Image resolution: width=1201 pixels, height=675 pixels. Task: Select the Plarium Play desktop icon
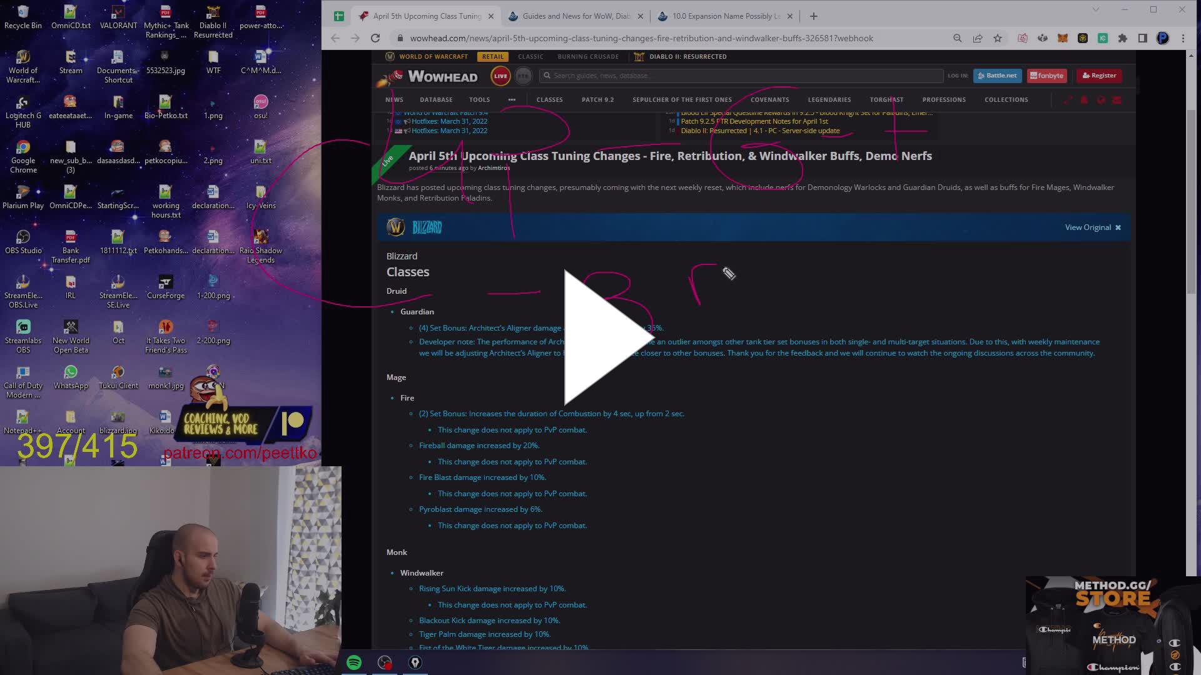coord(23,197)
